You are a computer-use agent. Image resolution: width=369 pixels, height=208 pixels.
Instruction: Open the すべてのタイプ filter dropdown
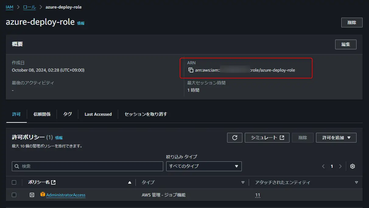tap(204, 166)
